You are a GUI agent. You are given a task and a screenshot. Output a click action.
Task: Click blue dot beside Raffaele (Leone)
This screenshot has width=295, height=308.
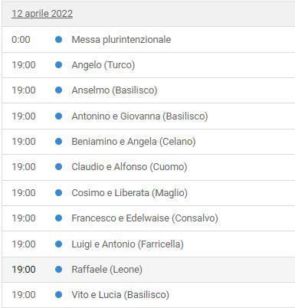coord(59,269)
